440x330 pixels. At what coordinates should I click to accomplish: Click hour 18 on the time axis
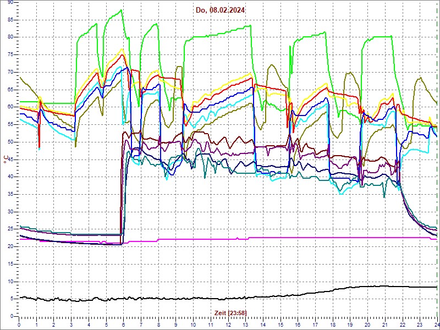point(333,324)
